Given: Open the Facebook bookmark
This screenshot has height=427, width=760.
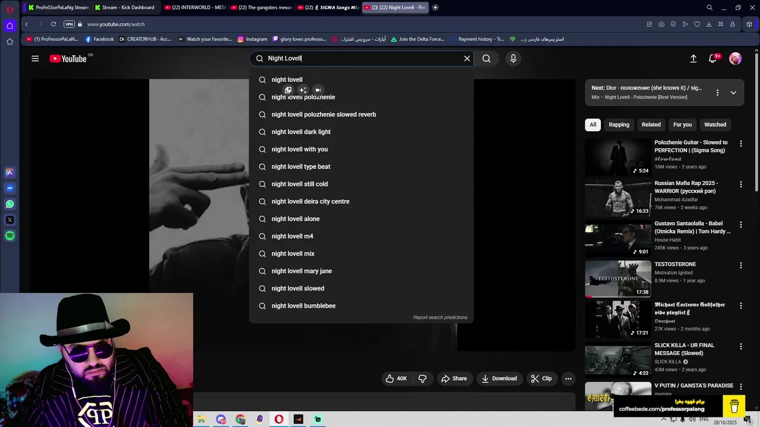Looking at the screenshot, I should point(99,39).
